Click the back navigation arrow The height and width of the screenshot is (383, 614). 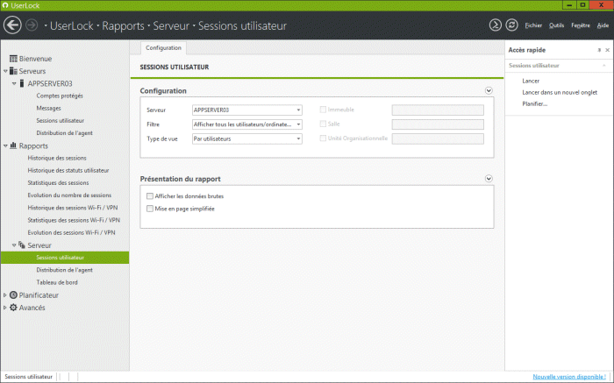pyautogui.click(x=12, y=25)
